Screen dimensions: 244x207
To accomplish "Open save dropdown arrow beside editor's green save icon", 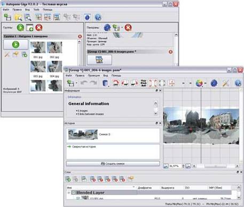I will (x=76, y=83).
